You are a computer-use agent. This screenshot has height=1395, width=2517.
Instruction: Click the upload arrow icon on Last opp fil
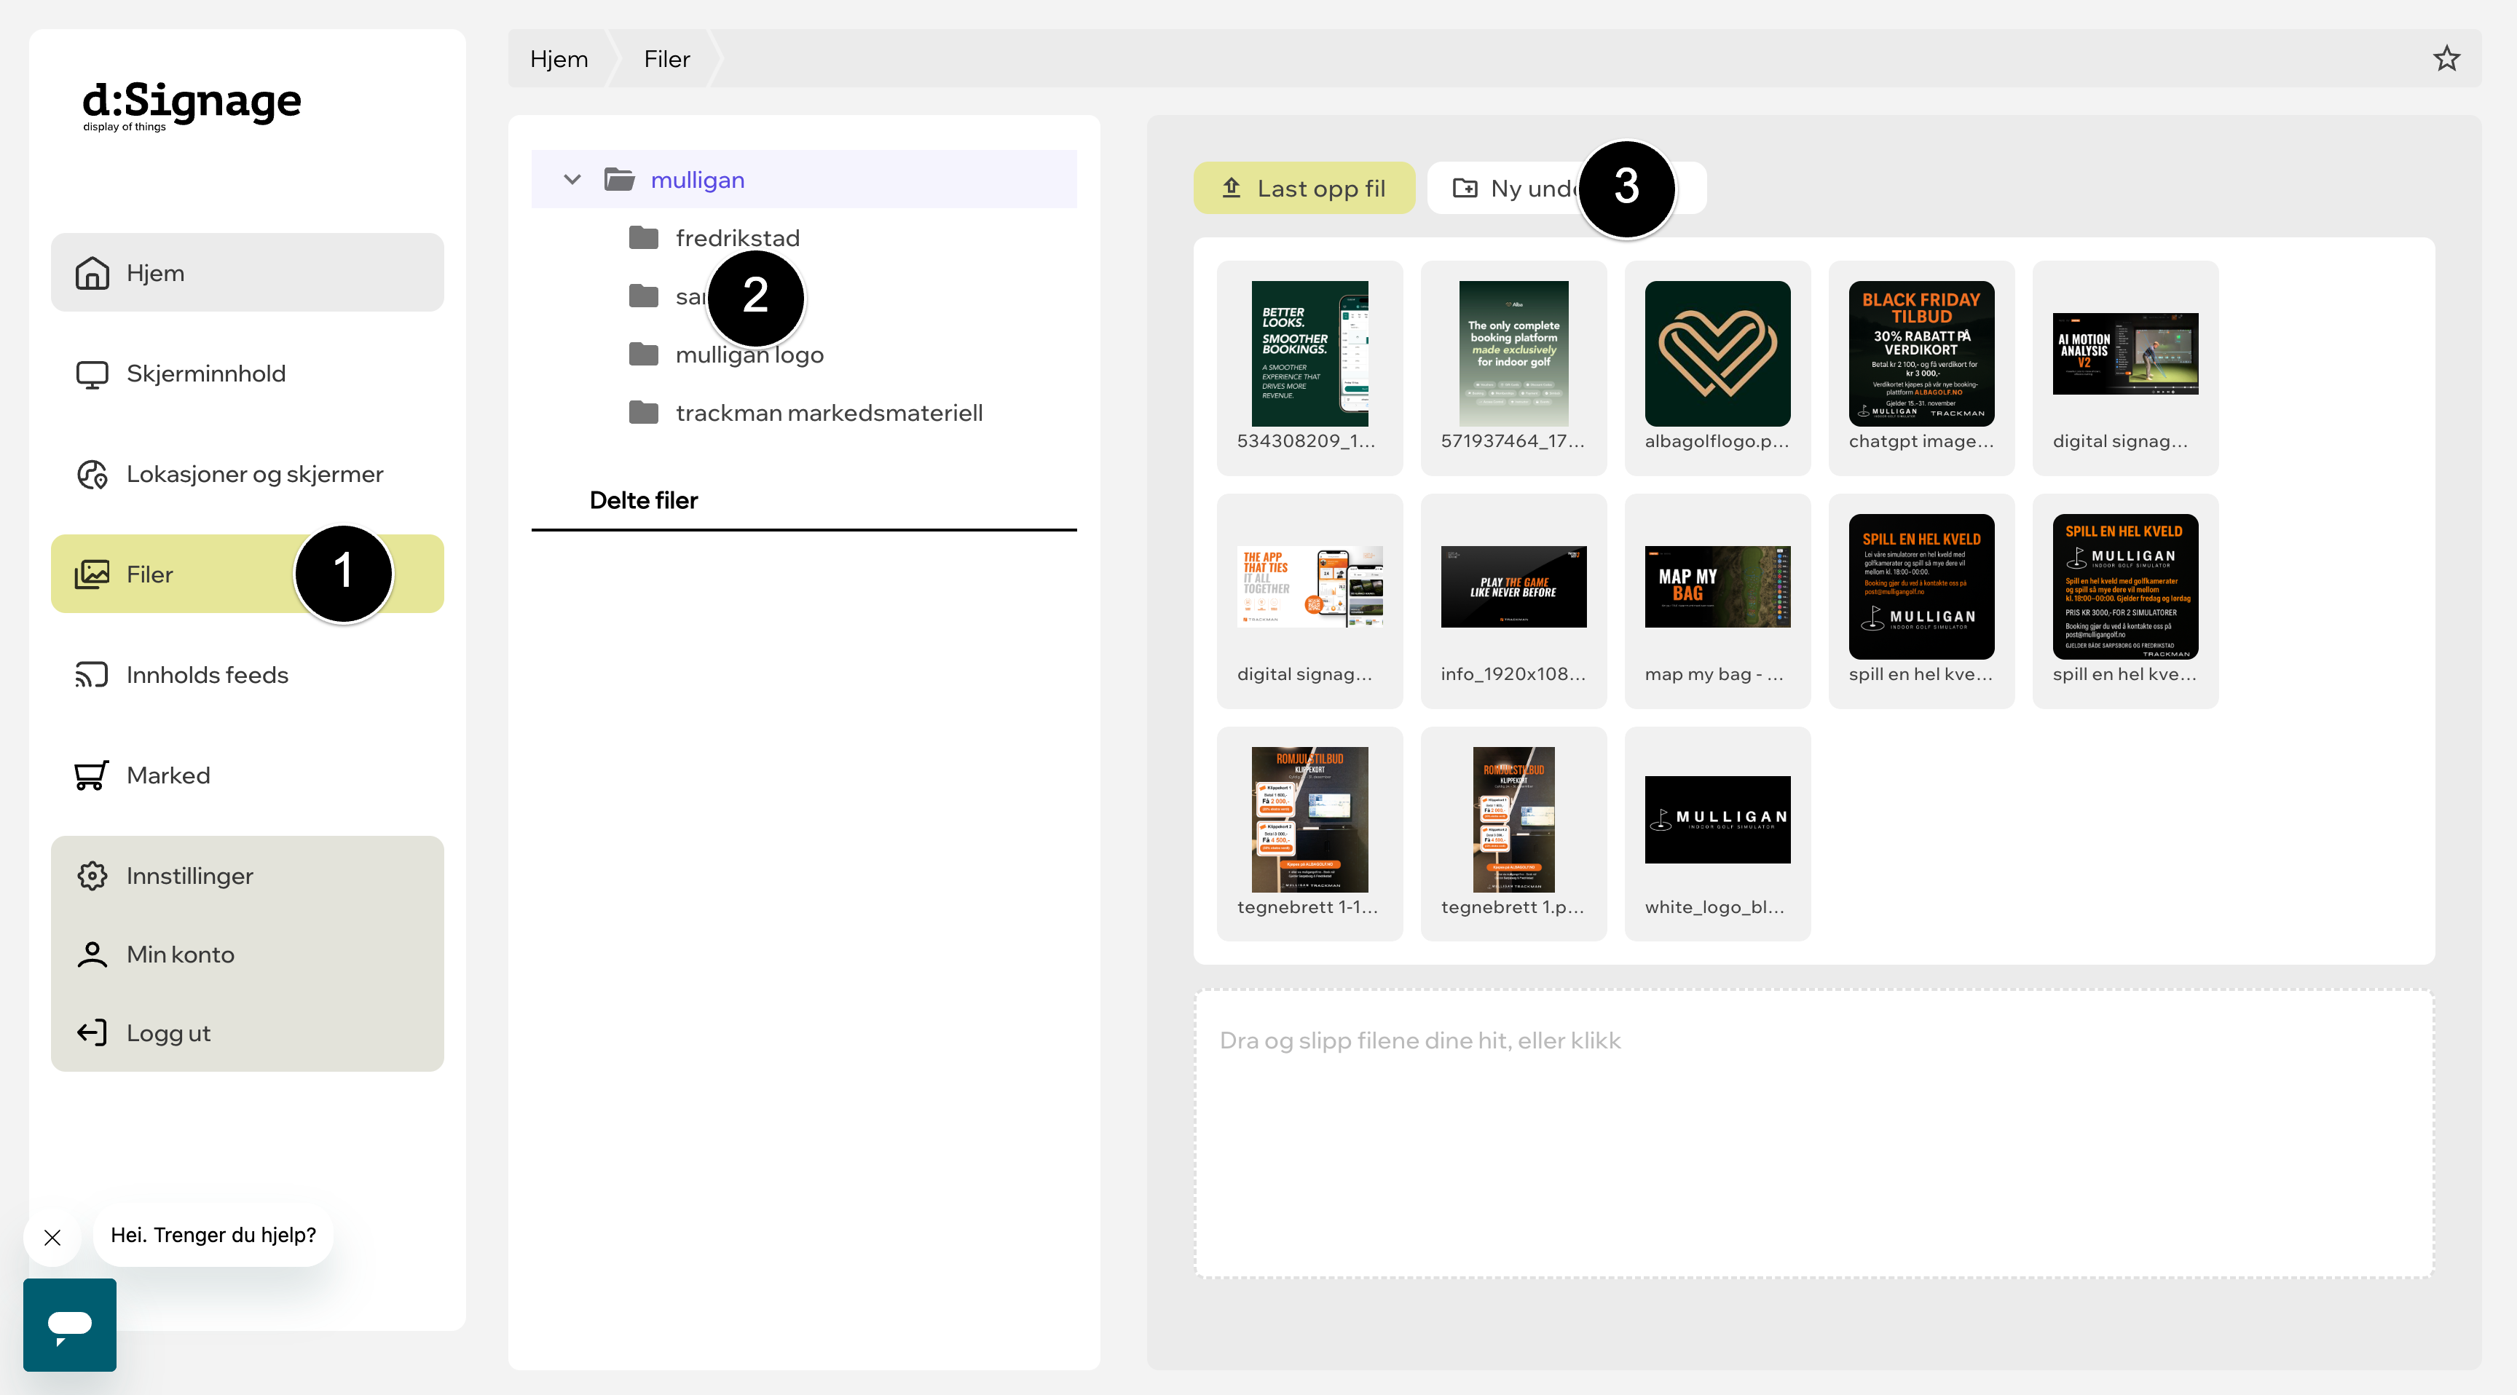coord(1231,188)
